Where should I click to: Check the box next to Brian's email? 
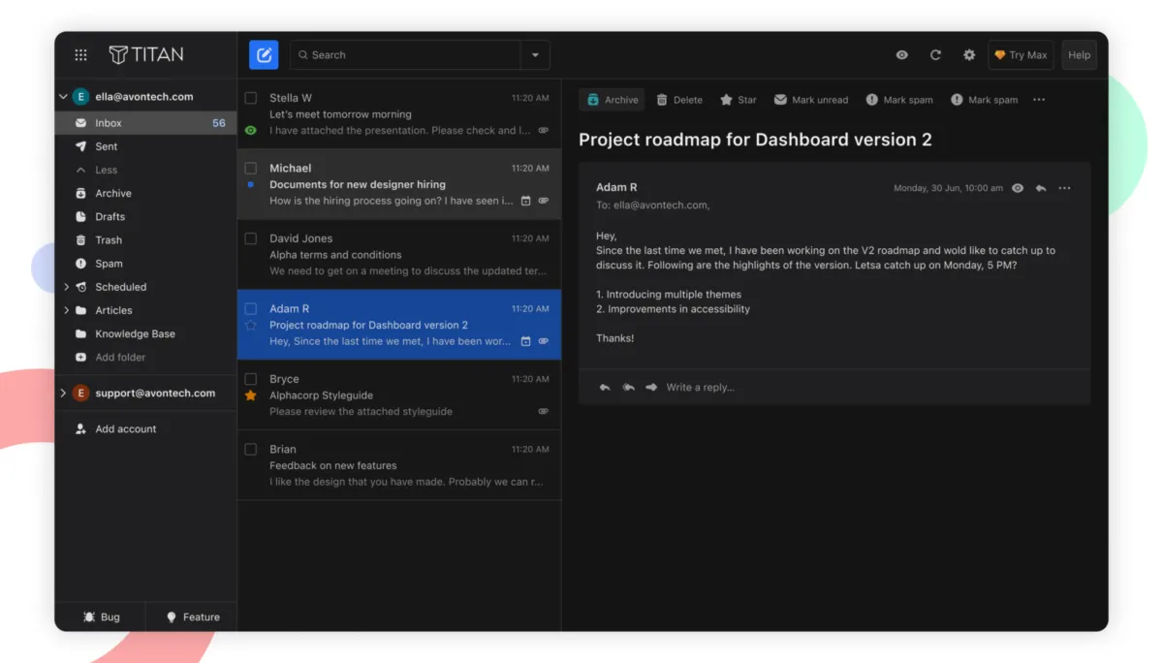pyautogui.click(x=251, y=450)
